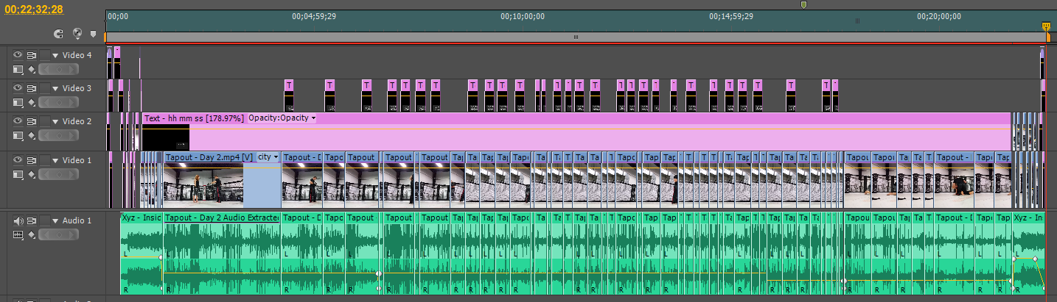Toggle sync lock on Video 1 track
Viewport: 1057px width, 302px height.
pos(32,159)
